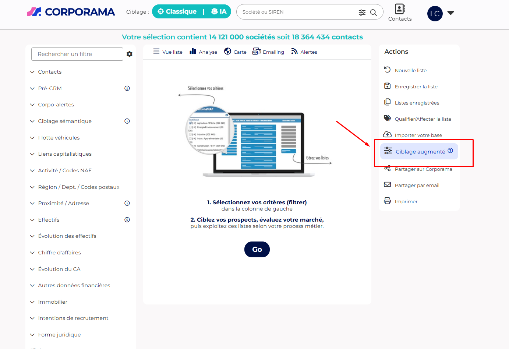509x349 pixels.
Task: Click the Corporama logo
Action: 71,12
